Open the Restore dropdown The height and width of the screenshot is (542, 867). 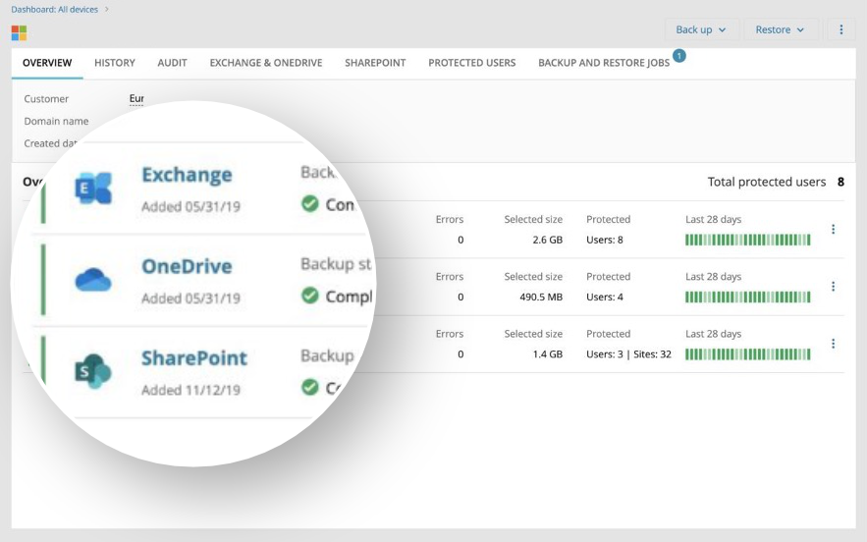click(x=781, y=29)
